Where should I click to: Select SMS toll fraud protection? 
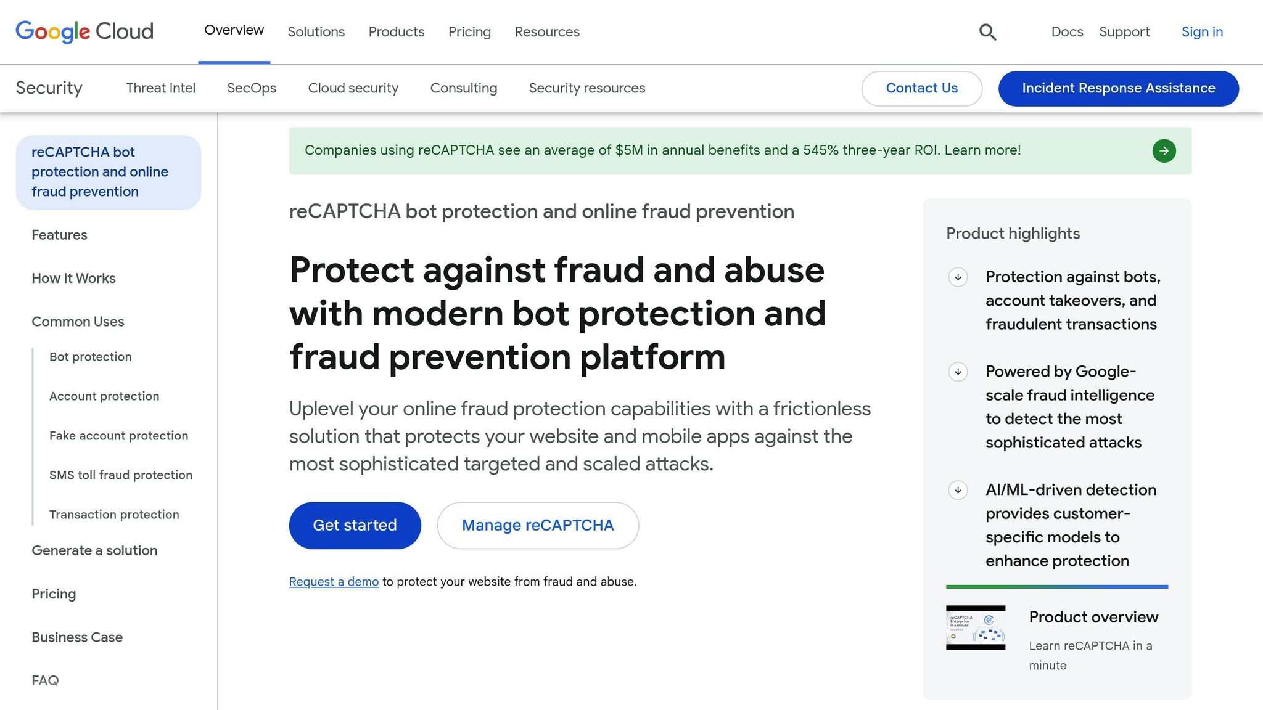121,475
